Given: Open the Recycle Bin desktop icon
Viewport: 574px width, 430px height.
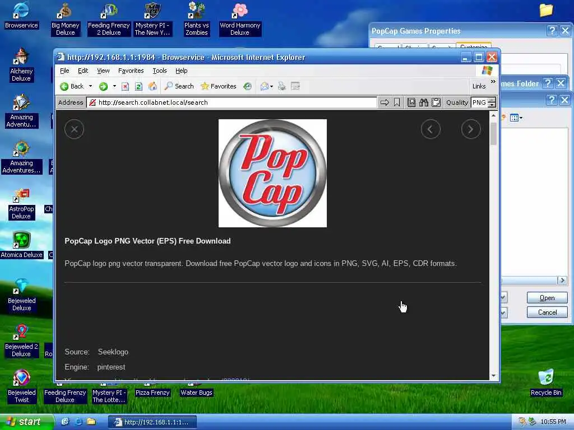Looking at the screenshot, I should [x=546, y=383].
